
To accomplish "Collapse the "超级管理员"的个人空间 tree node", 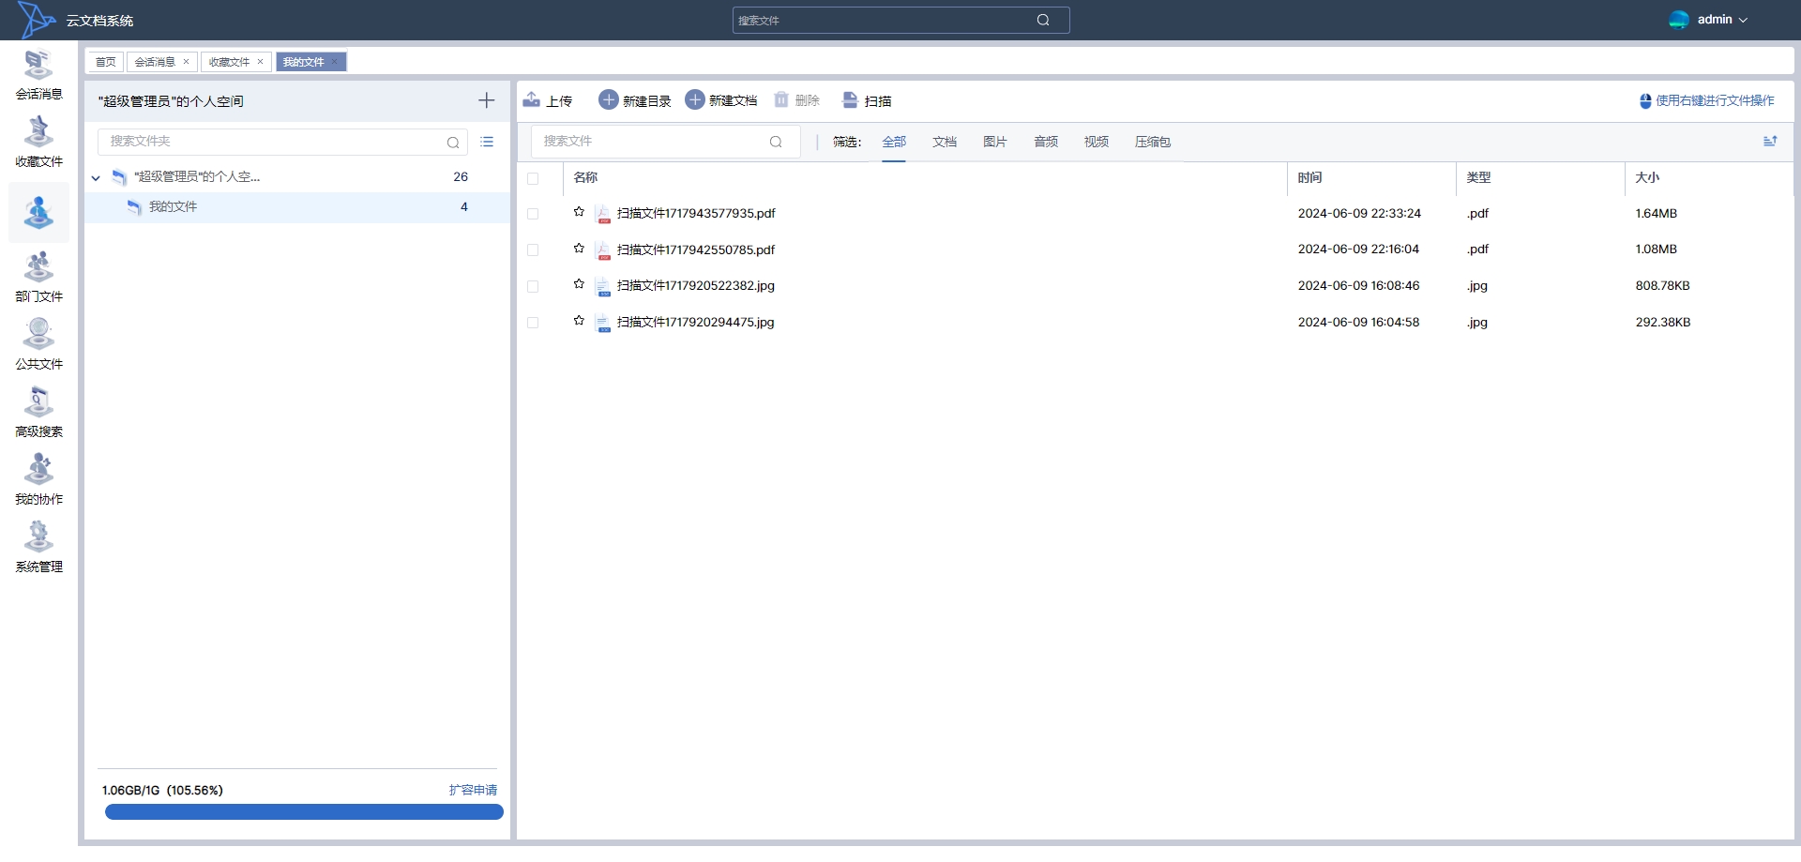I will coord(96,177).
